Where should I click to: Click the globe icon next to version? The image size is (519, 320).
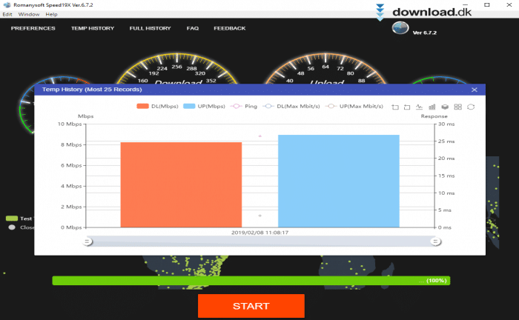pyautogui.click(x=400, y=29)
